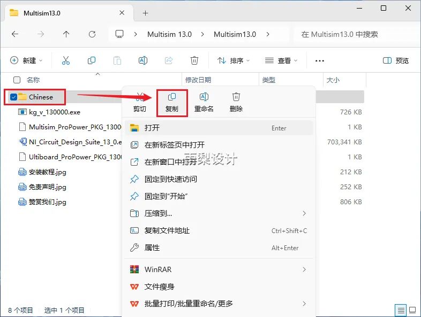The width and height of the screenshot is (421, 317).
Task: Click 剪切 in the context menu
Action: (x=140, y=103)
